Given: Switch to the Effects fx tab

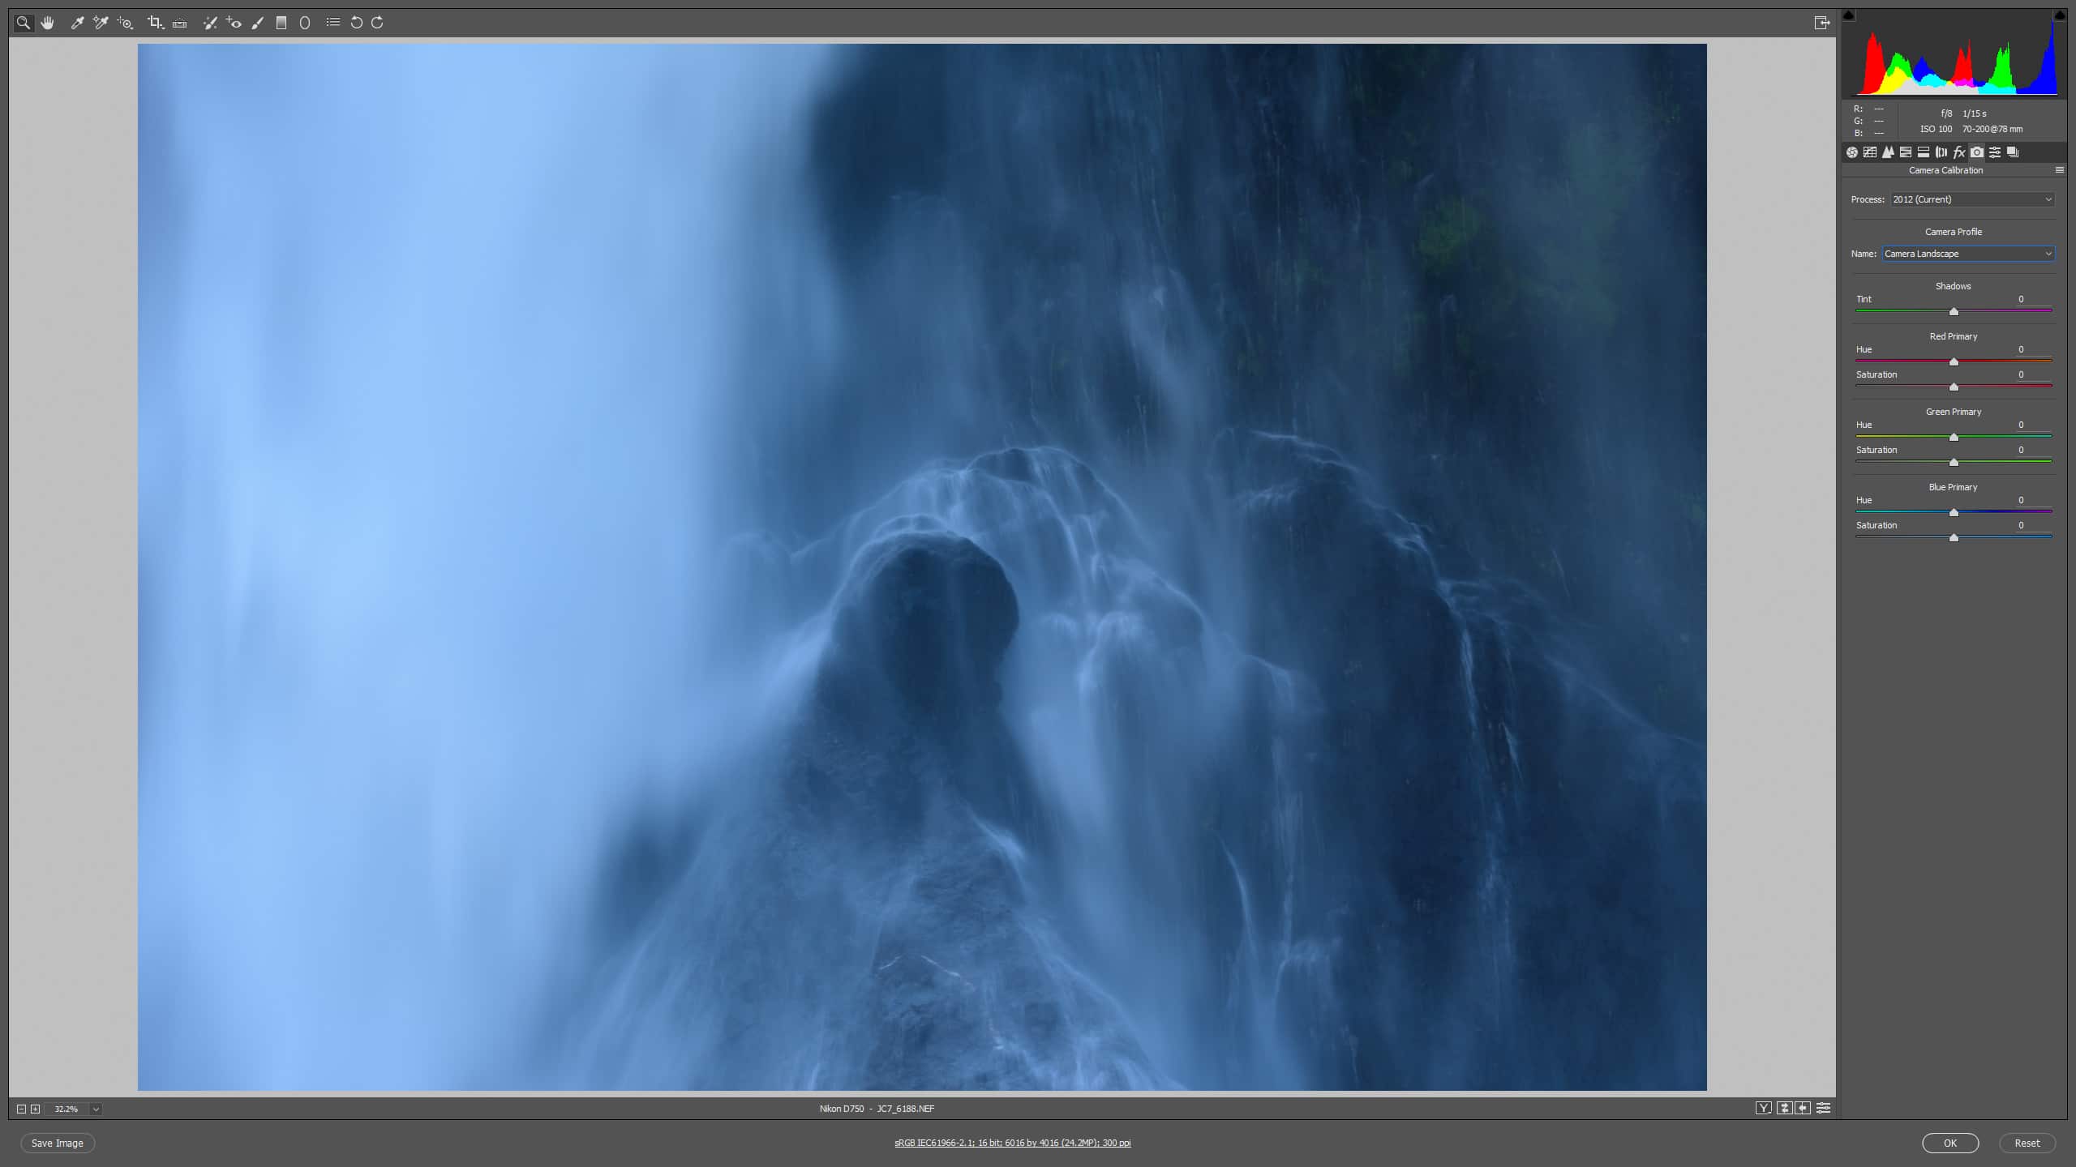Looking at the screenshot, I should pyautogui.click(x=1959, y=152).
